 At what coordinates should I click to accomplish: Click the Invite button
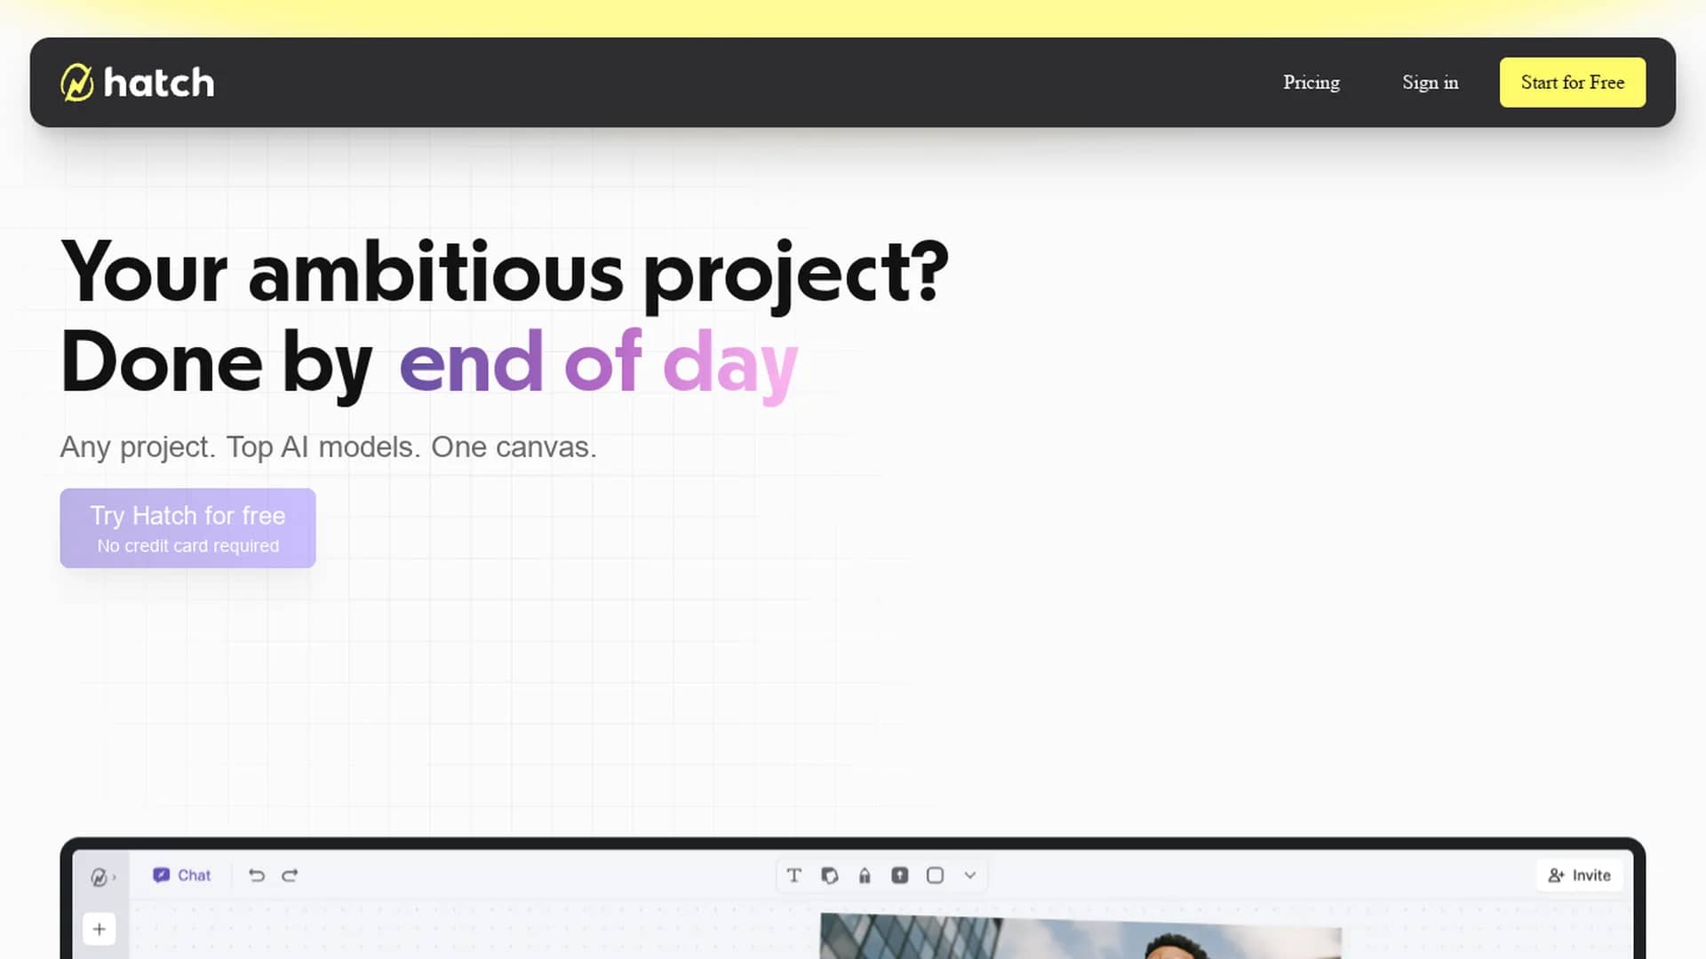pyautogui.click(x=1579, y=876)
